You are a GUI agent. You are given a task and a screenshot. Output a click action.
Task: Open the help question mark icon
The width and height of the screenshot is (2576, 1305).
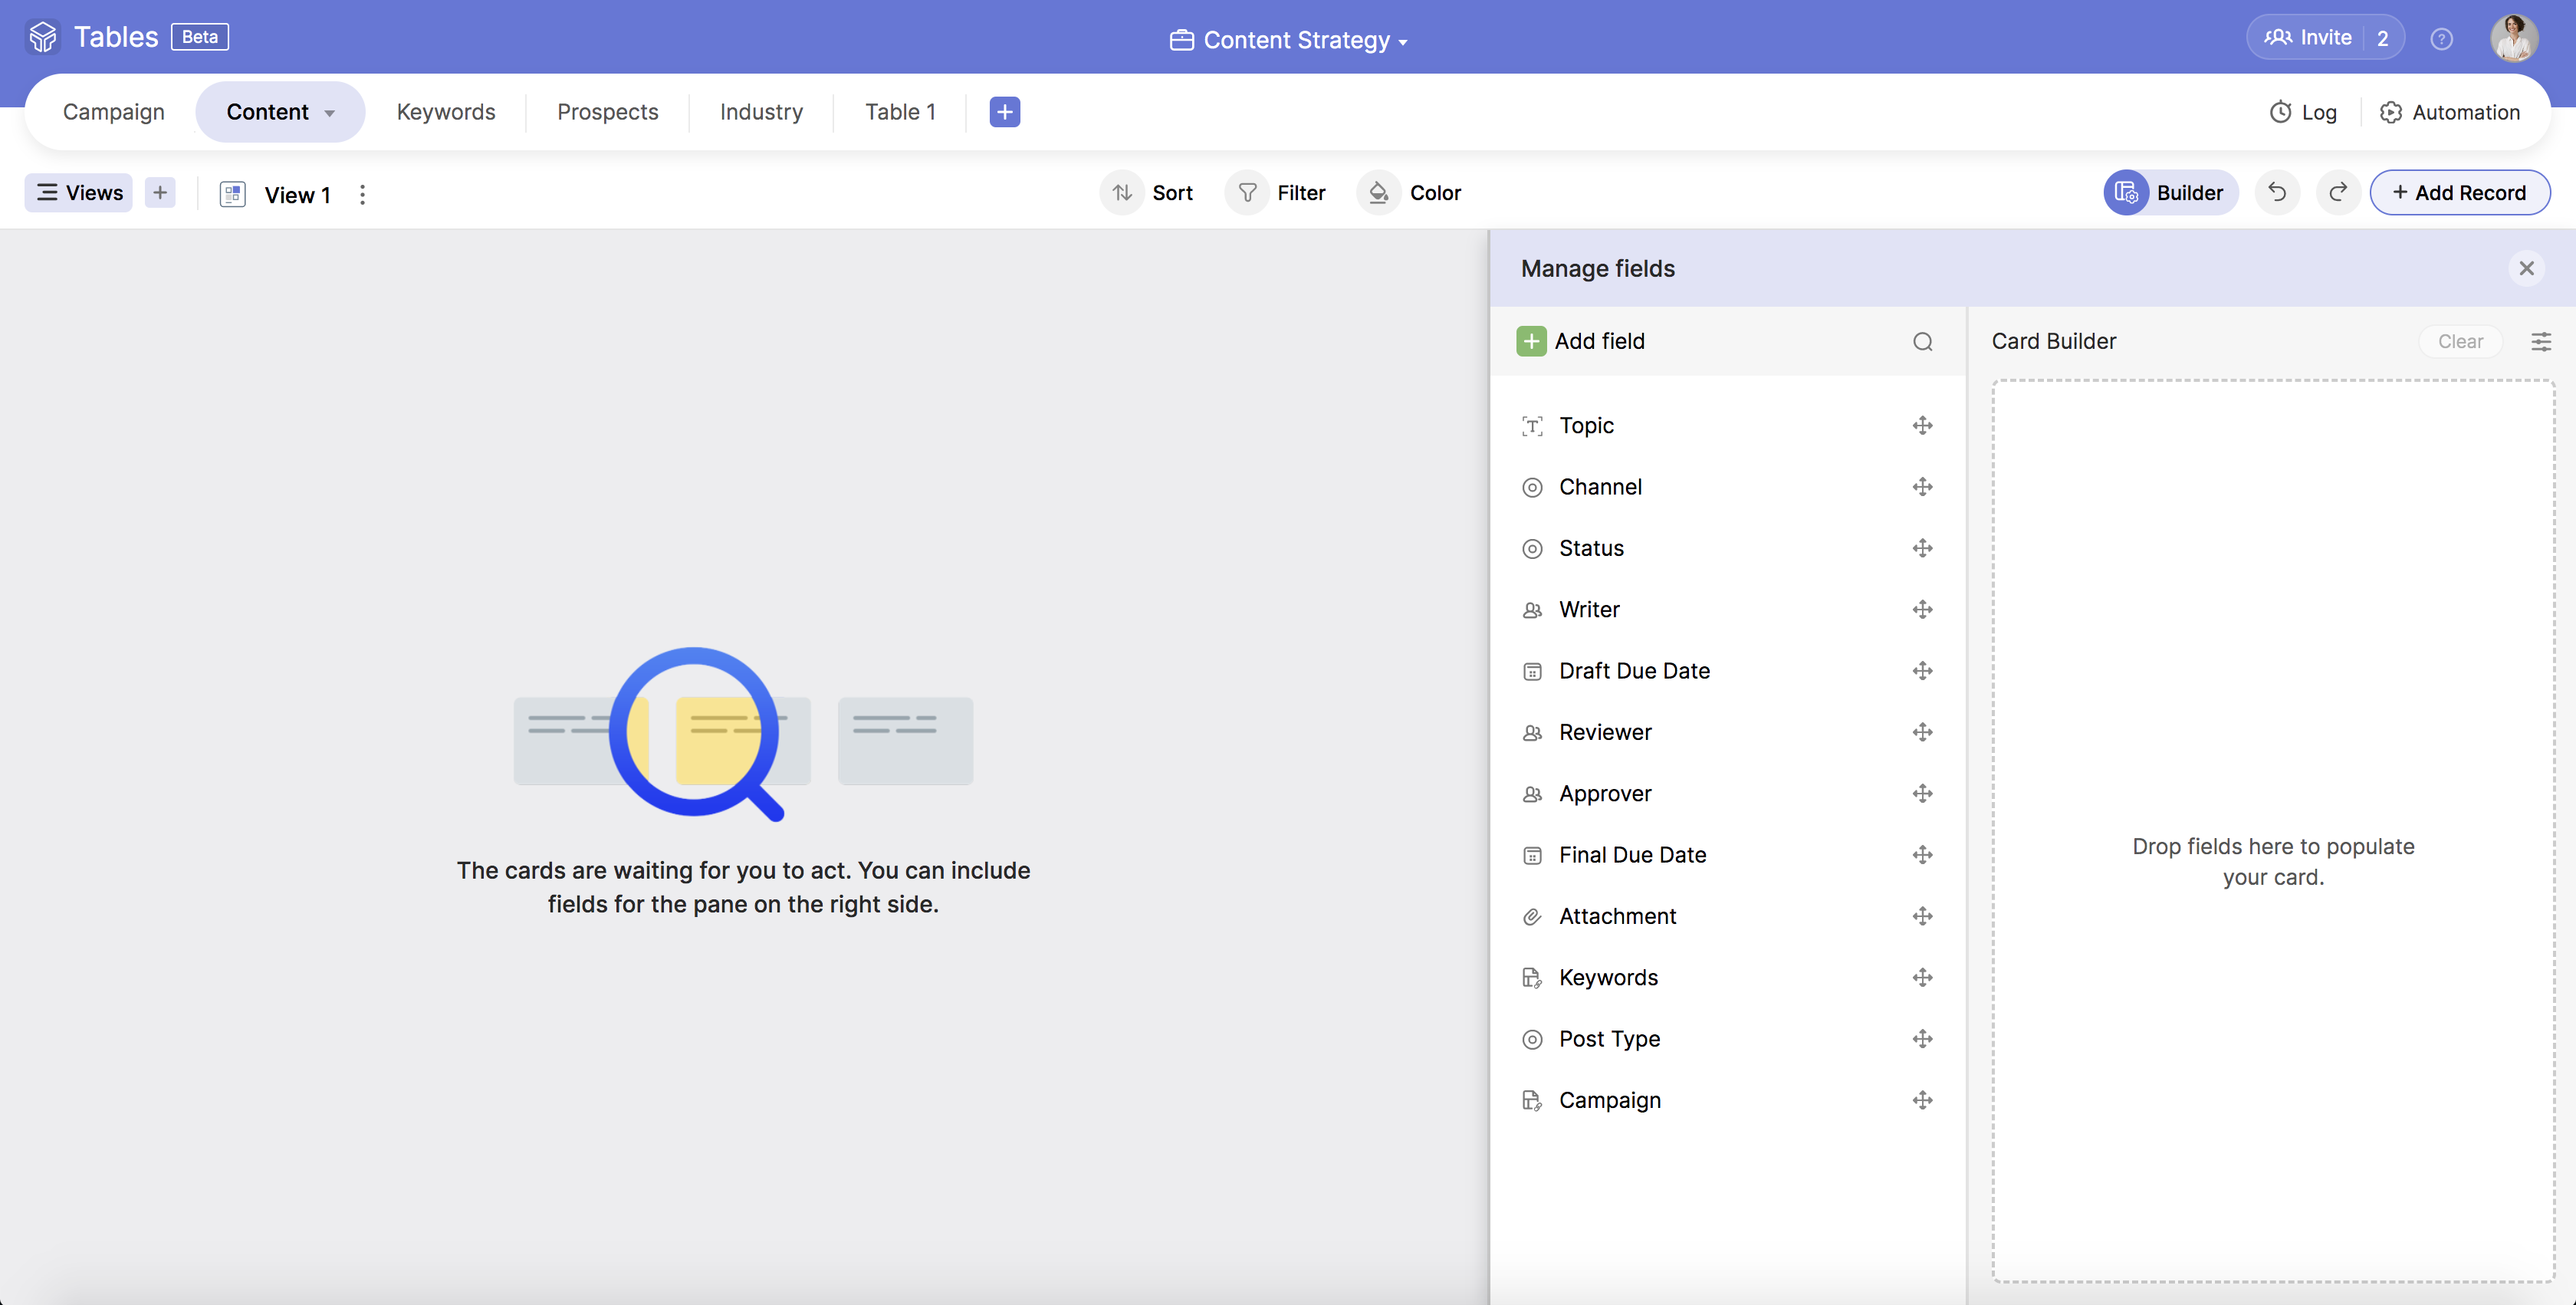(2441, 39)
